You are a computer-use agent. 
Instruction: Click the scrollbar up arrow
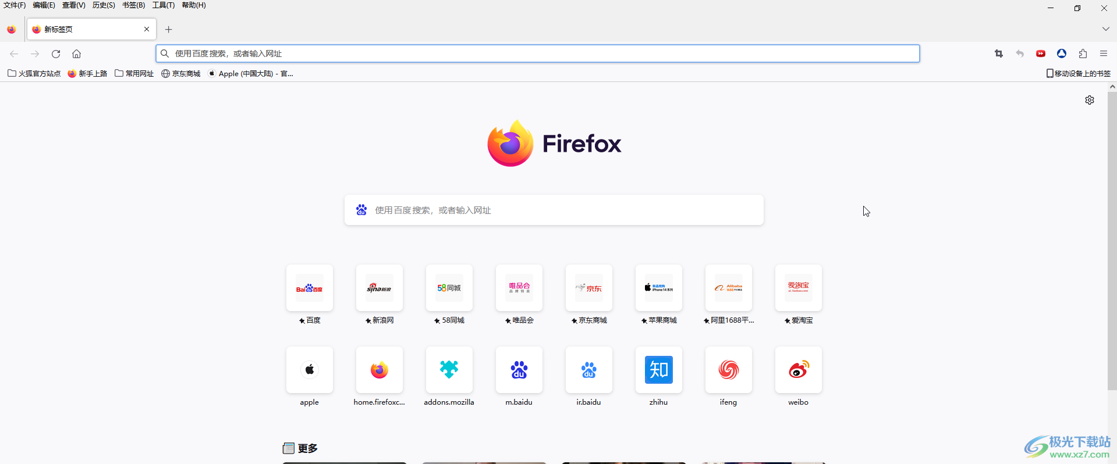point(1112,87)
